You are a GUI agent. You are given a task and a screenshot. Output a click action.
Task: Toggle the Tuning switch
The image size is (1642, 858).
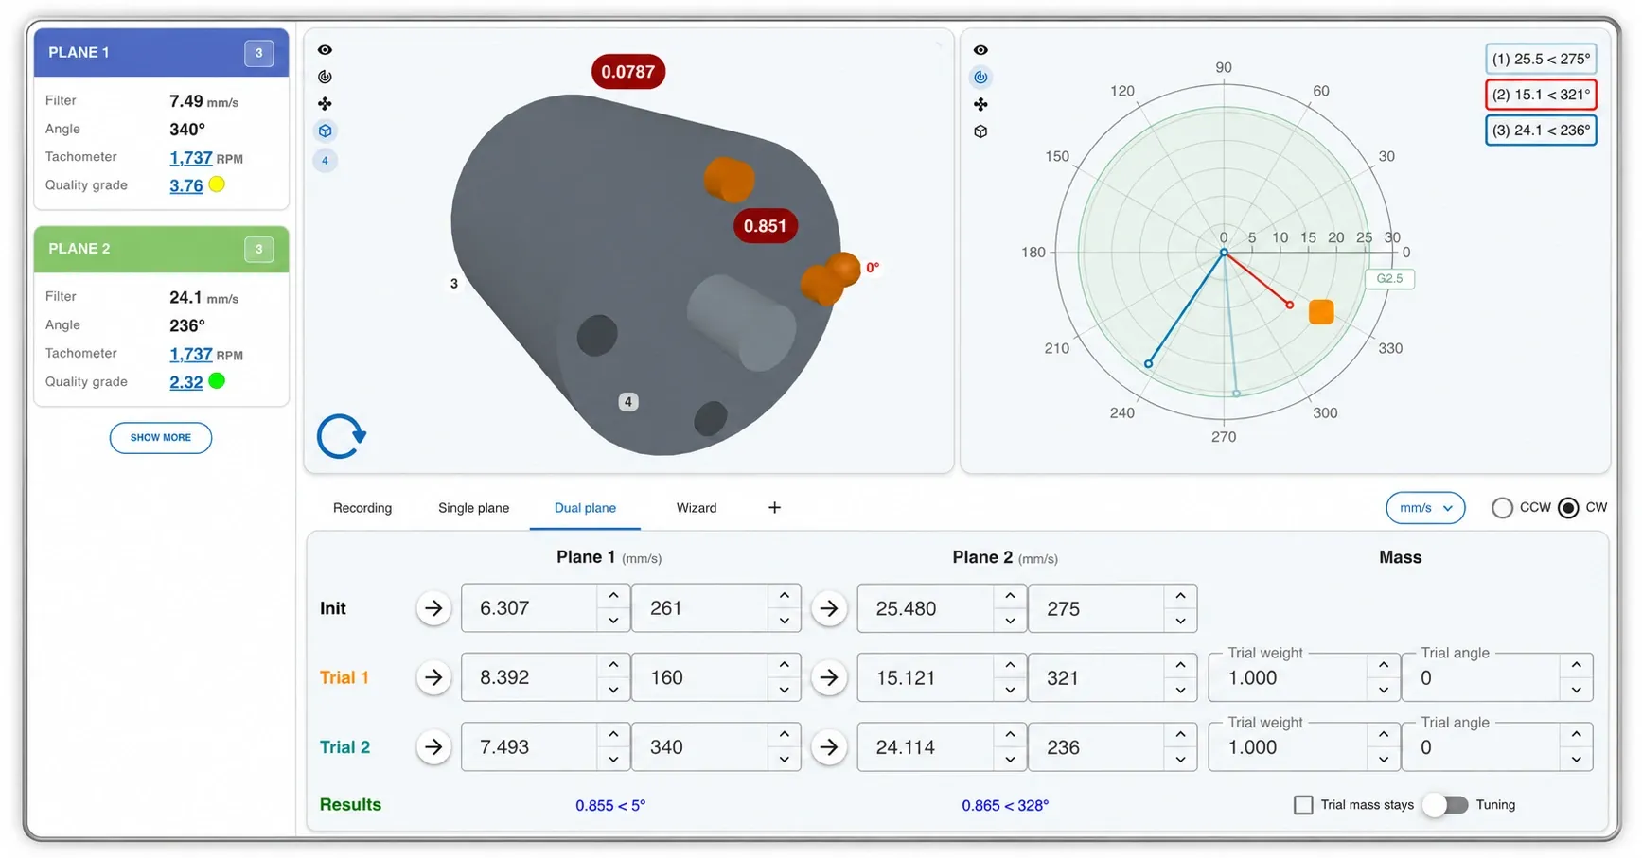pyautogui.click(x=1445, y=805)
